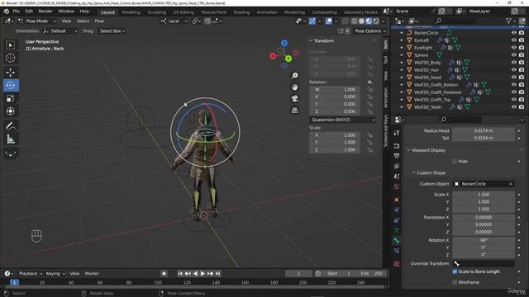Open the Orientation Default dropdown
Viewport: 529px width, 297px height.
[60, 31]
